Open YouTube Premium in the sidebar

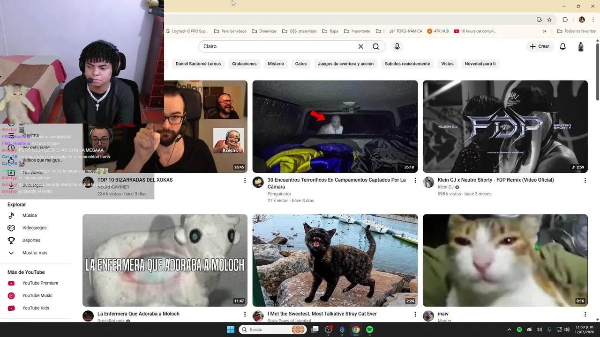point(36,283)
